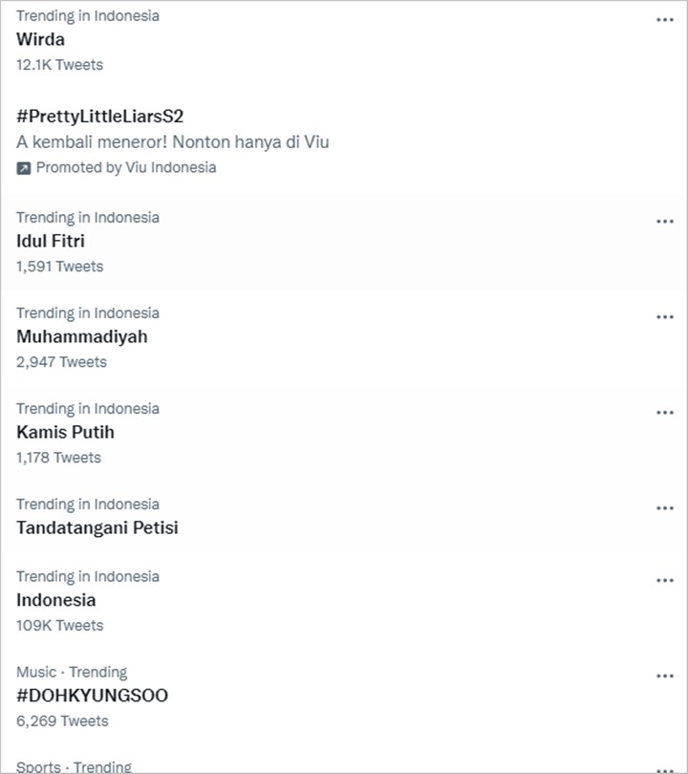Open more options for #DOHKYUNGSOO trend
688x774 pixels.
(x=665, y=676)
